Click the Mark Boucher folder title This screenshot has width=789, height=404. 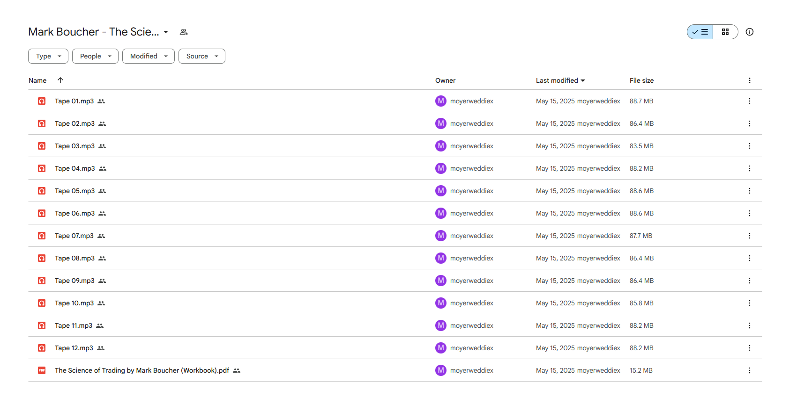pyautogui.click(x=94, y=32)
